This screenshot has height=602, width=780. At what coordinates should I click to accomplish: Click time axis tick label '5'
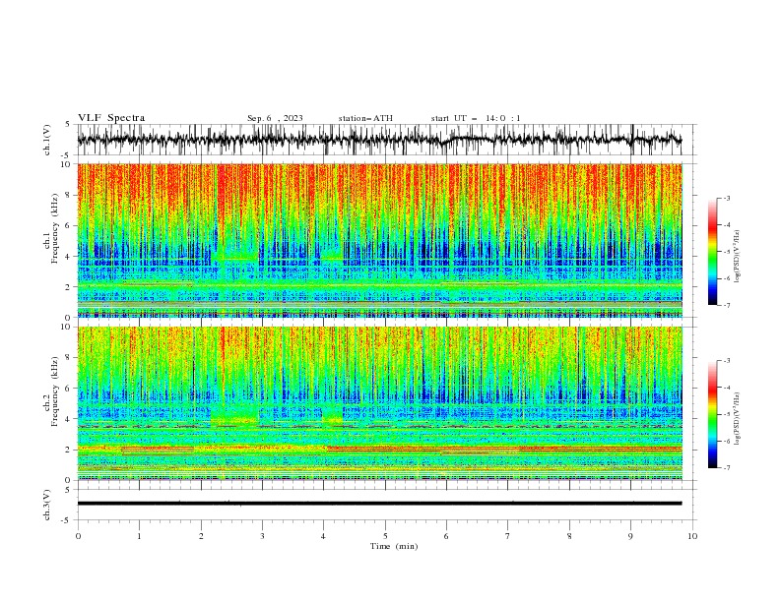coord(385,536)
